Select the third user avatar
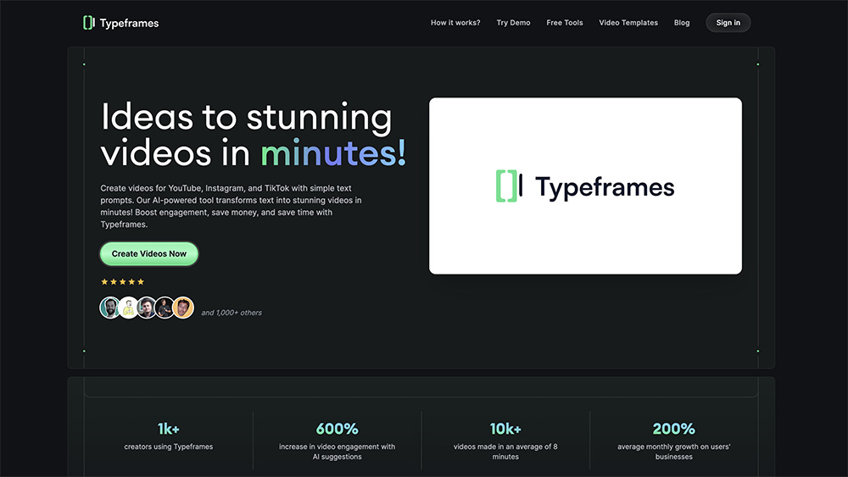This screenshot has width=848, height=477. click(x=147, y=308)
